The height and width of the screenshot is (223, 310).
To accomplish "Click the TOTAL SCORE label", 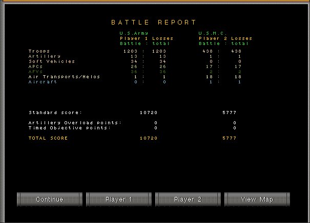I will tap(48, 138).
